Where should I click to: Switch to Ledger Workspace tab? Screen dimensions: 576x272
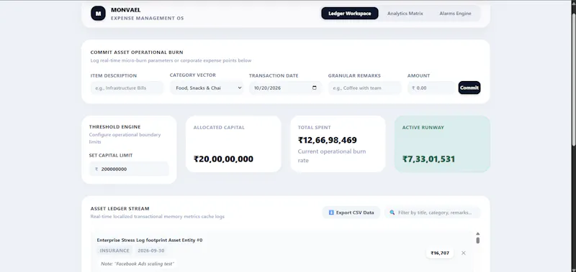(349, 14)
